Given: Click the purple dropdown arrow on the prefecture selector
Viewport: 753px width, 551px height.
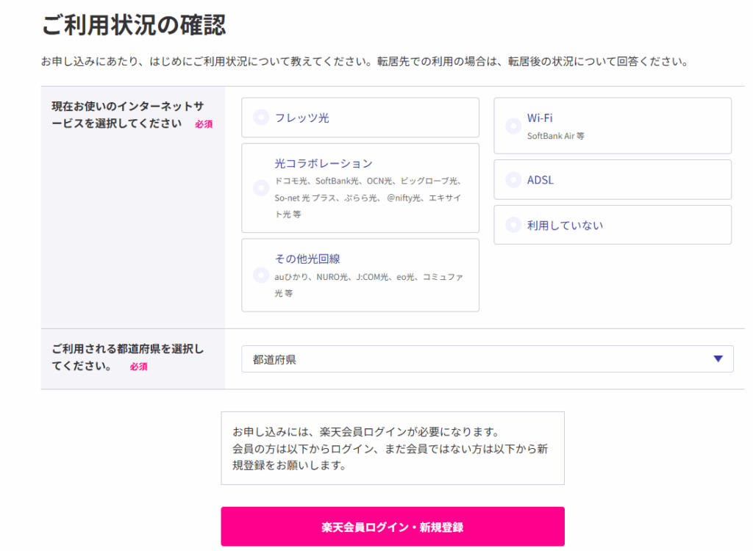Looking at the screenshot, I should [x=717, y=359].
